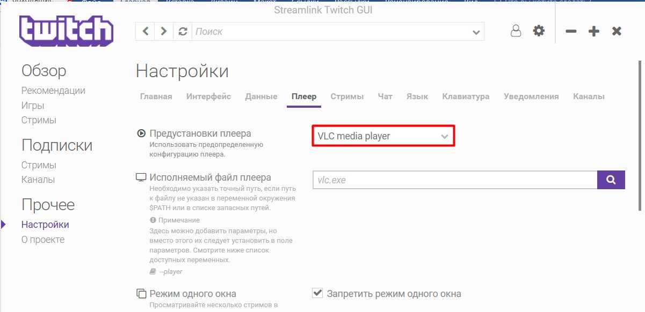645x312 pixels.
Task: Click the Режим одного окна label
Action: pyautogui.click(x=193, y=293)
